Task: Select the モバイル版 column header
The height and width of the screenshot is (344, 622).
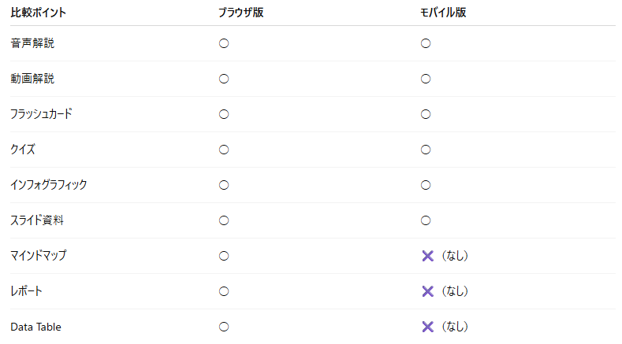Action: (443, 13)
